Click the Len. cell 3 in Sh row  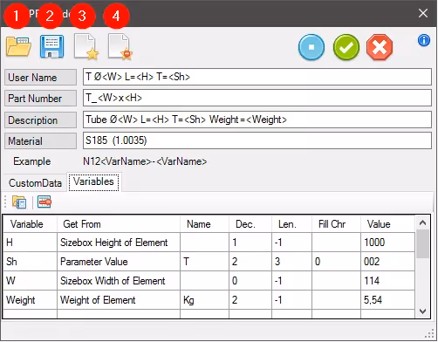point(292,262)
